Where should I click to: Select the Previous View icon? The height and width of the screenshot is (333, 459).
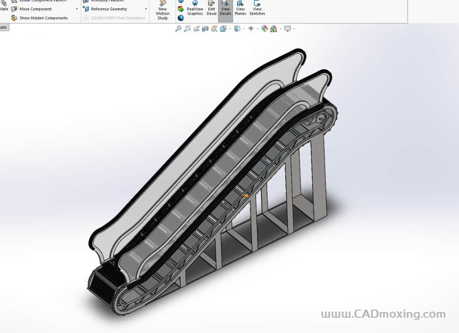click(196, 29)
